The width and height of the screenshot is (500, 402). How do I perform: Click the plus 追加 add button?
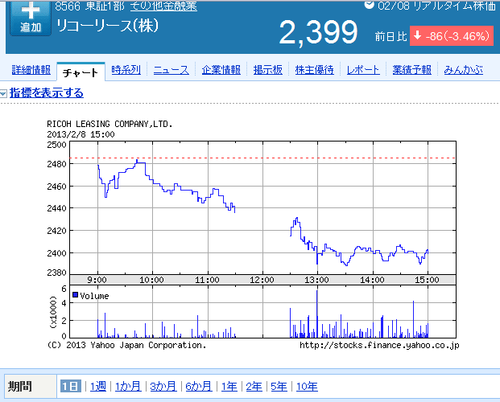click(31, 18)
